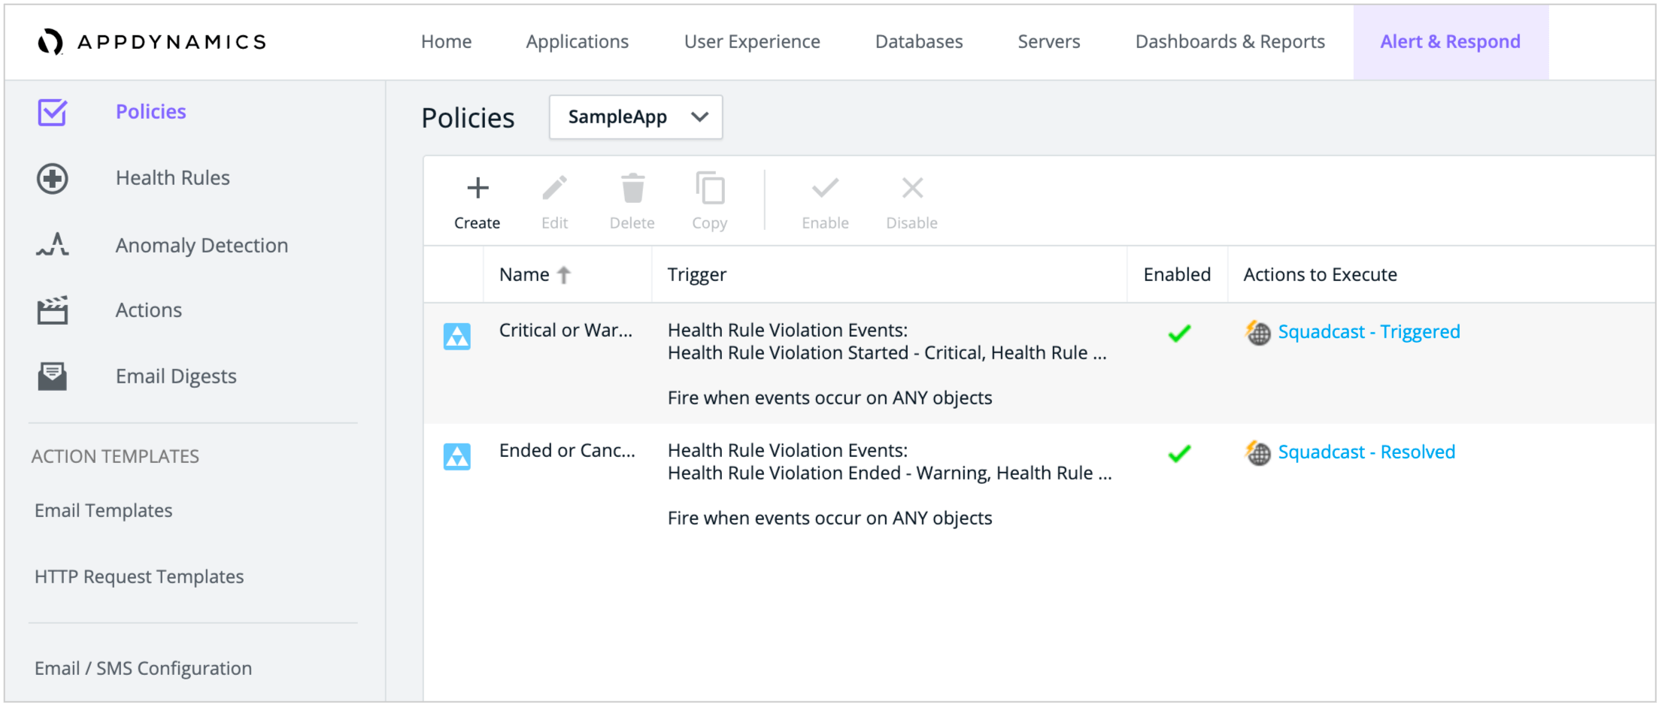Click the Name sort arrow
The image size is (1659, 705).
click(x=564, y=275)
